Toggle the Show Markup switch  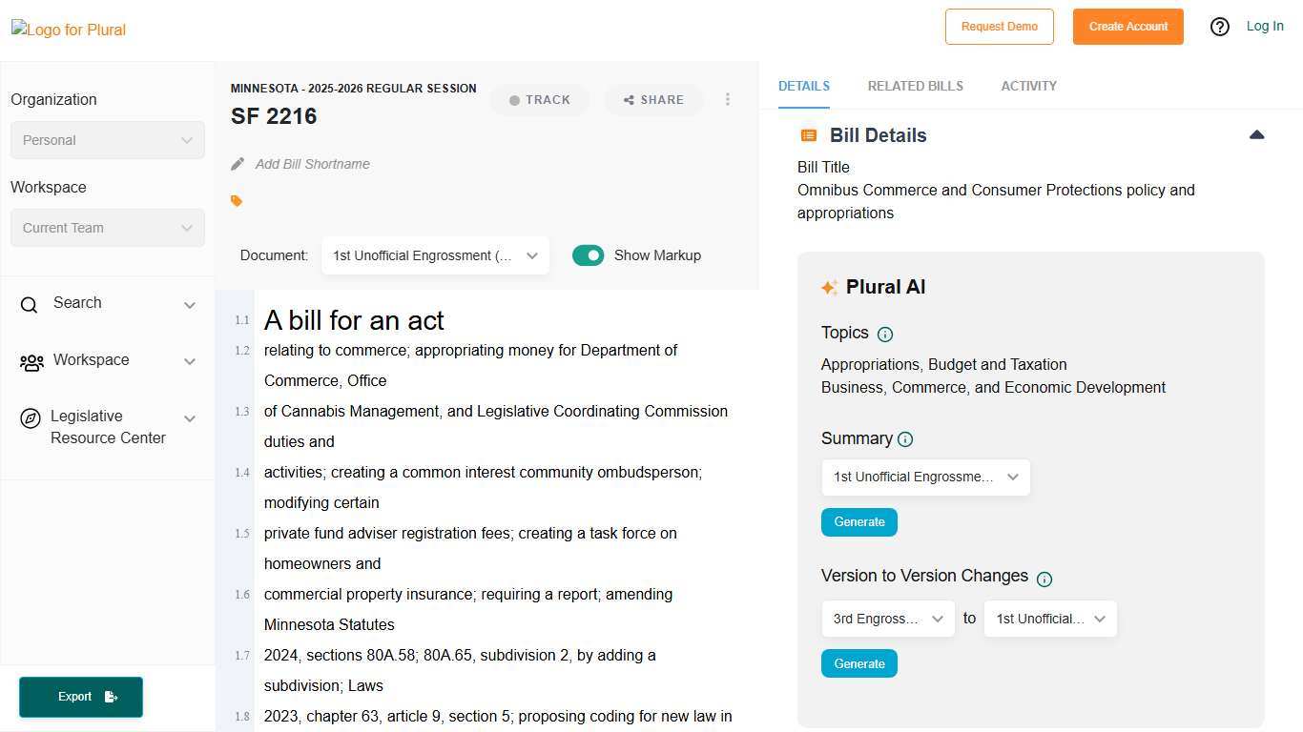(x=588, y=255)
